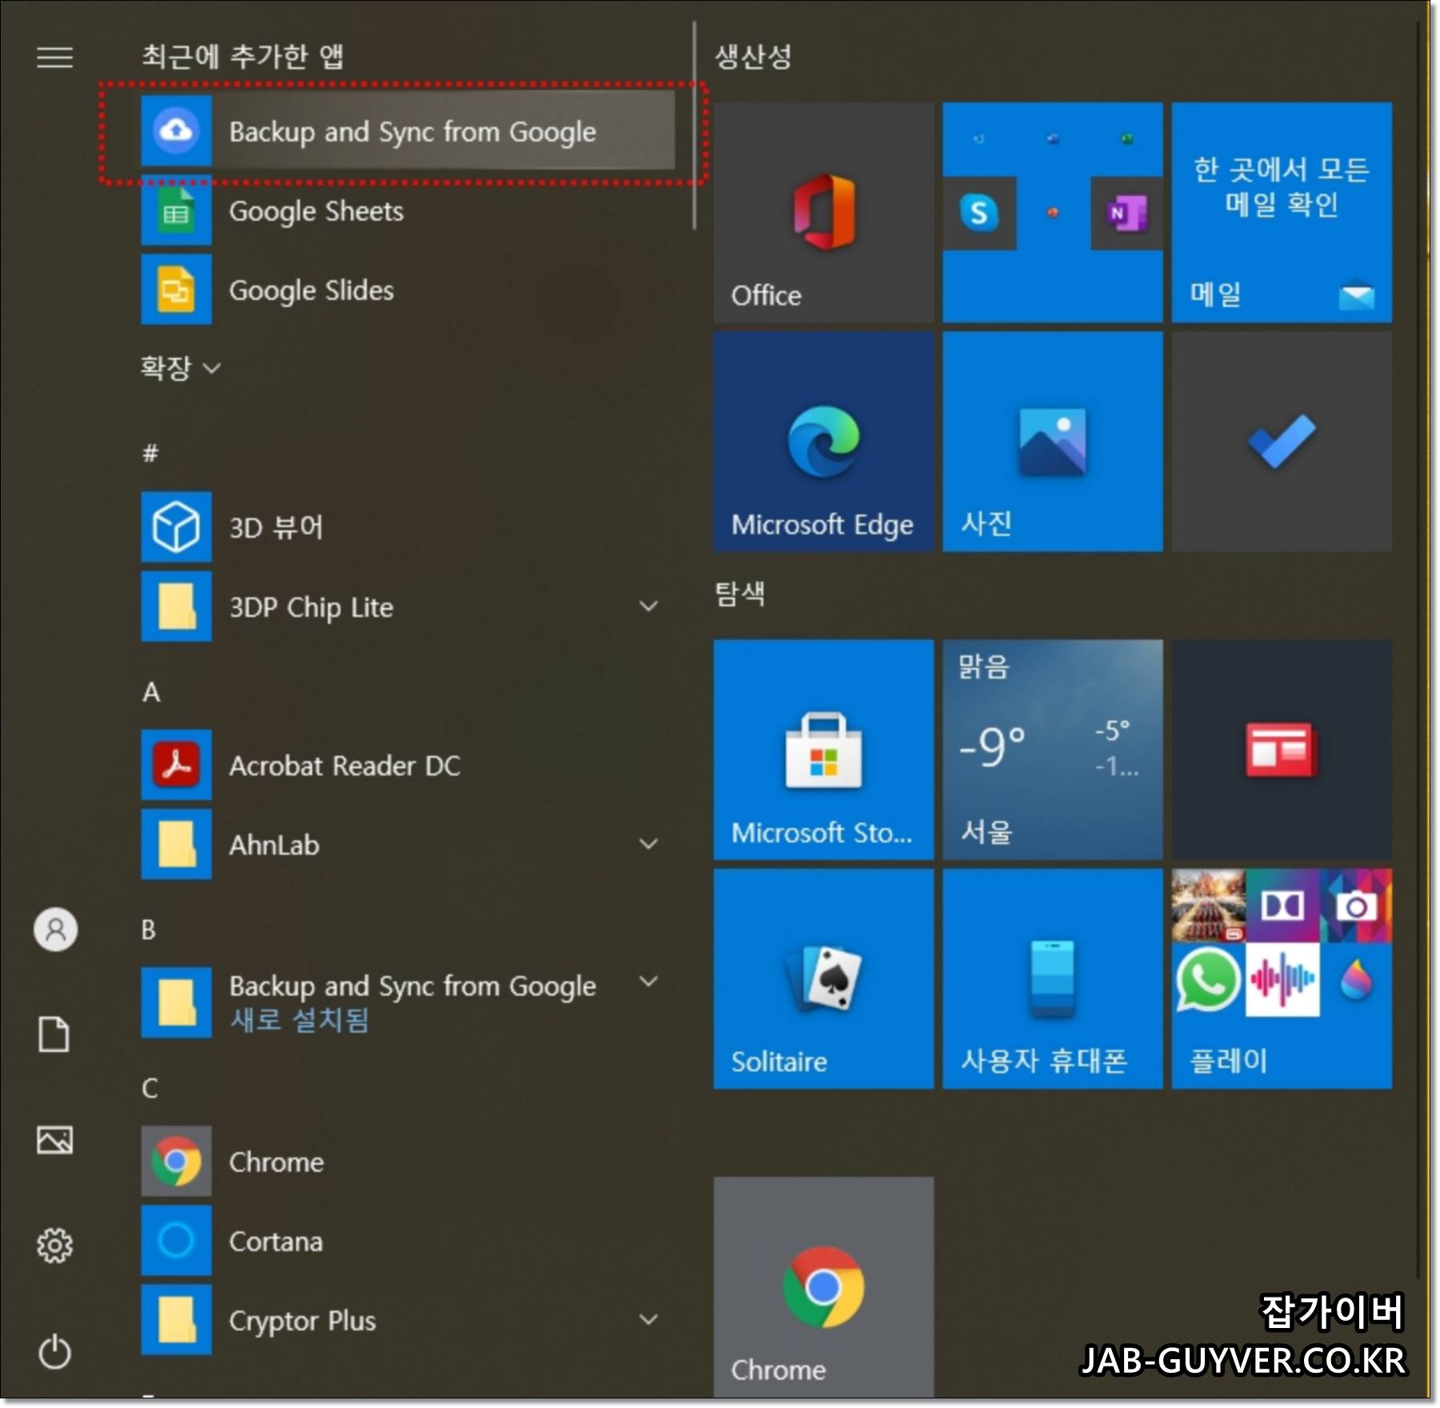This screenshot has height=1408, width=1440.
Task: Open the 메일 mail tile
Action: [1282, 213]
